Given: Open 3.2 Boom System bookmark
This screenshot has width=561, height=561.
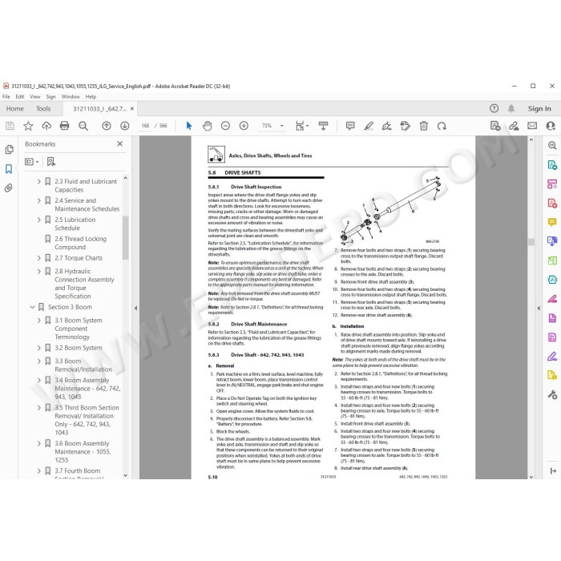Looking at the screenshot, I should pos(79,348).
